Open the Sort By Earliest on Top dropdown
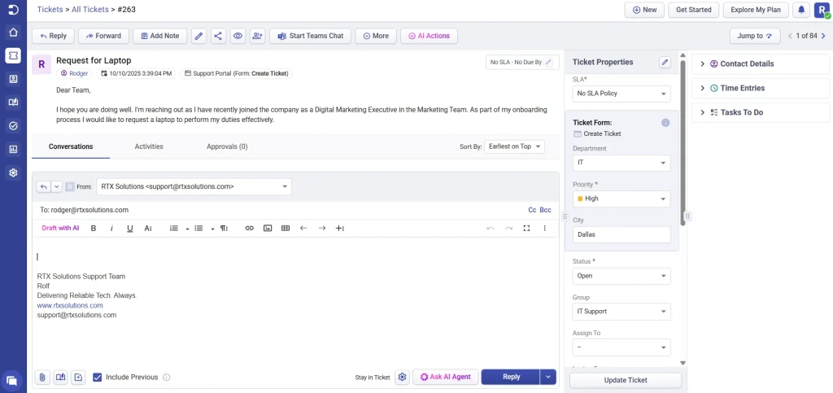The height and width of the screenshot is (393, 833). tap(514, 146)
